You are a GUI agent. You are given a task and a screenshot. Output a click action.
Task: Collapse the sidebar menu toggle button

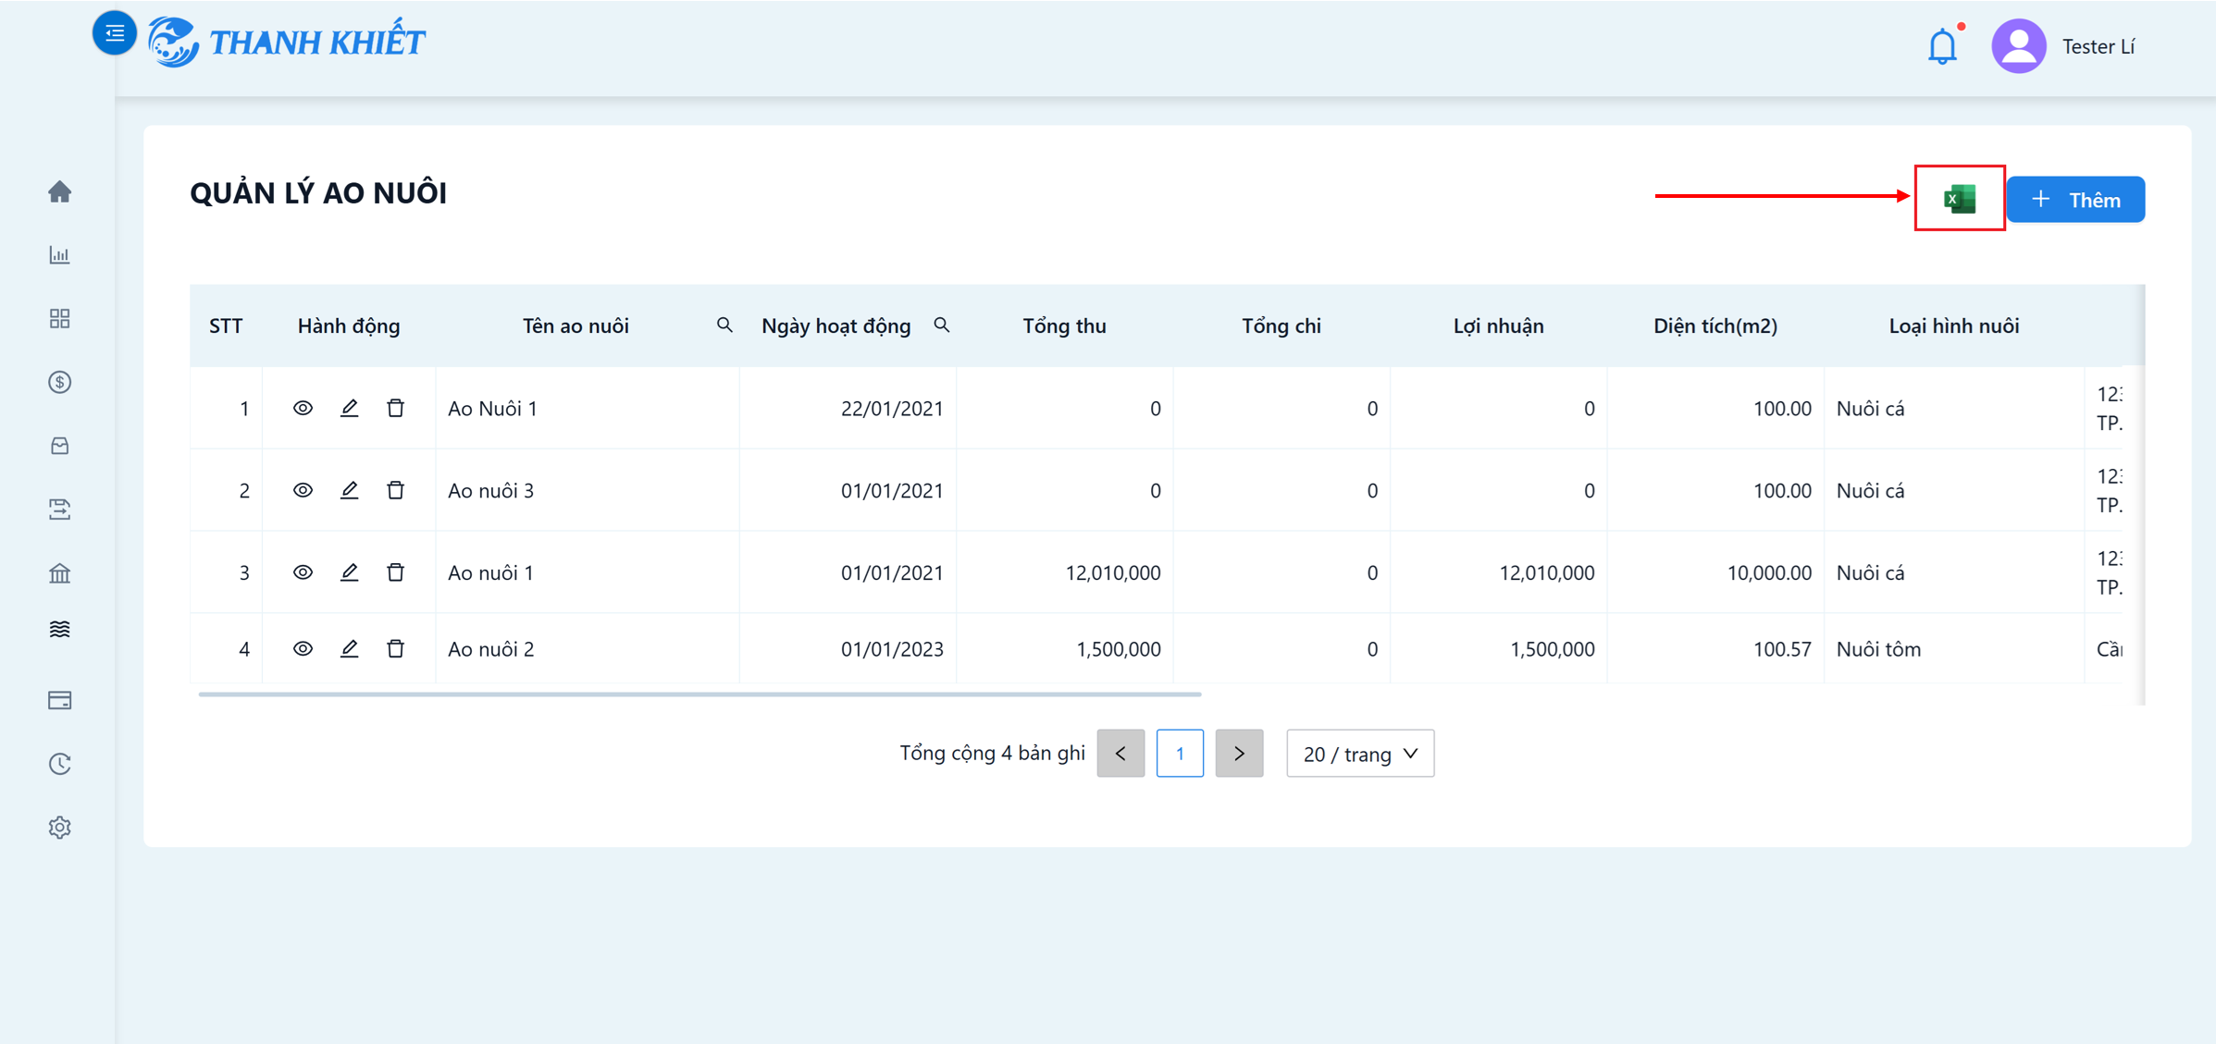tap(115, 33)
